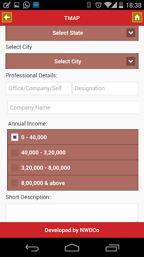This screenshot has height=257, width=144.
Task: Open the Select City dropdown
Action: pos(72,61)
